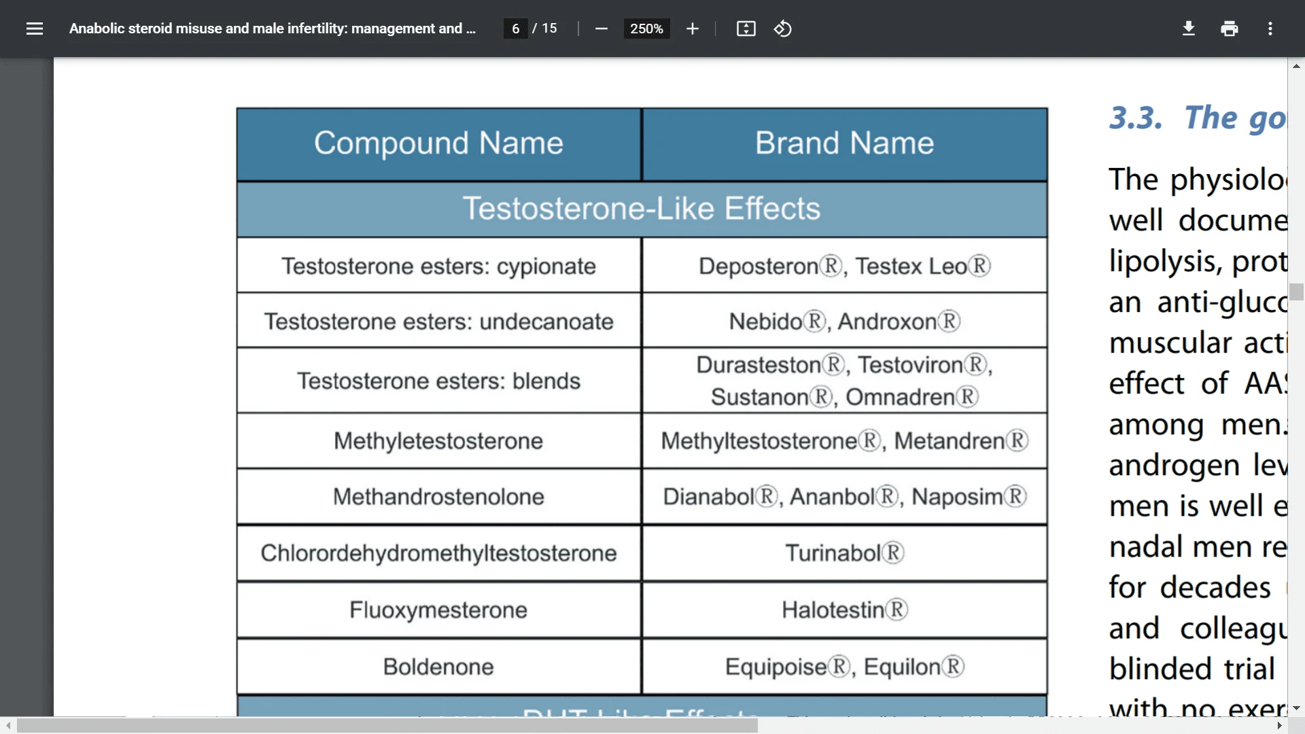Image resolution: width=1305 pixels, height=734 pixels.
Task: Click 'Durasteston®, Testoviron®' brand cell
Action: pos(844,381)
